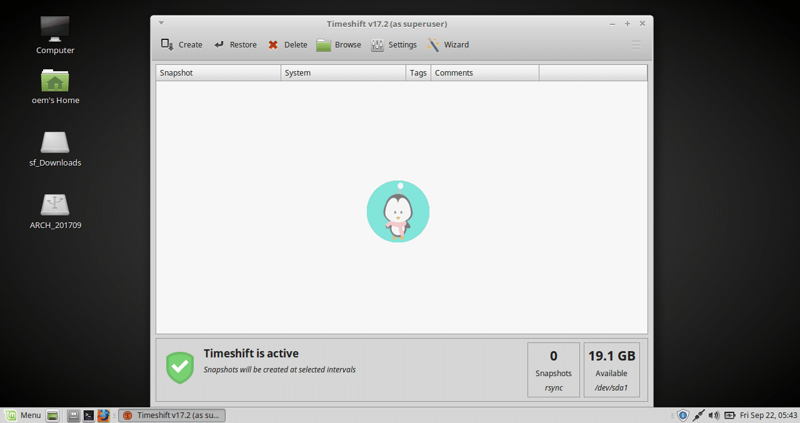Open Firefox from the taskbar

click(104, 415)
